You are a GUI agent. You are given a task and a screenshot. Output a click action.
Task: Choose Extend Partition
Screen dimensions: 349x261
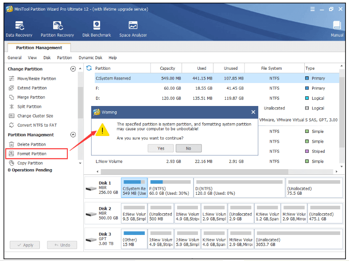point(28,88)
